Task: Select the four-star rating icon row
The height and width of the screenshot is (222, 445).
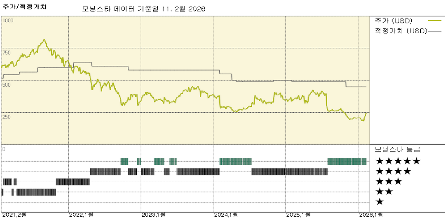Action: [393, 171]
